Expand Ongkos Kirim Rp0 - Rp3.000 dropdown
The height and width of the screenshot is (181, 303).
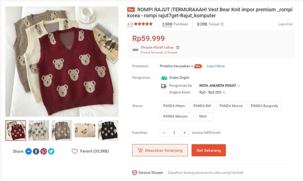point(213,93)
